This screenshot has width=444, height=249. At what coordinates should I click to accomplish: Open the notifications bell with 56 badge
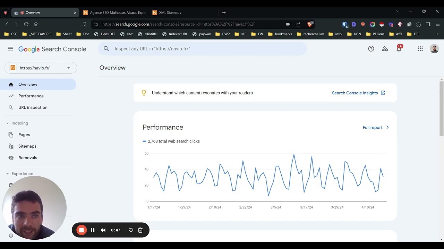(399, 48)
